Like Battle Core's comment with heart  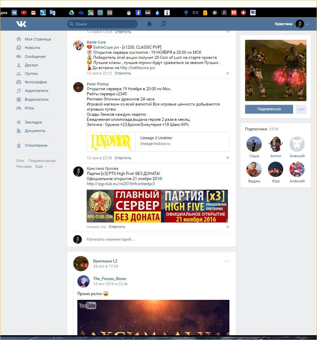tap(228, 74)
